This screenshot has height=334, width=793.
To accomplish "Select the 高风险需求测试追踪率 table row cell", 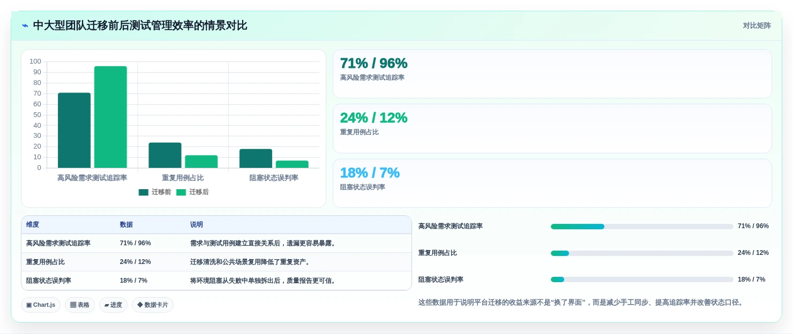I will point(58,243).
